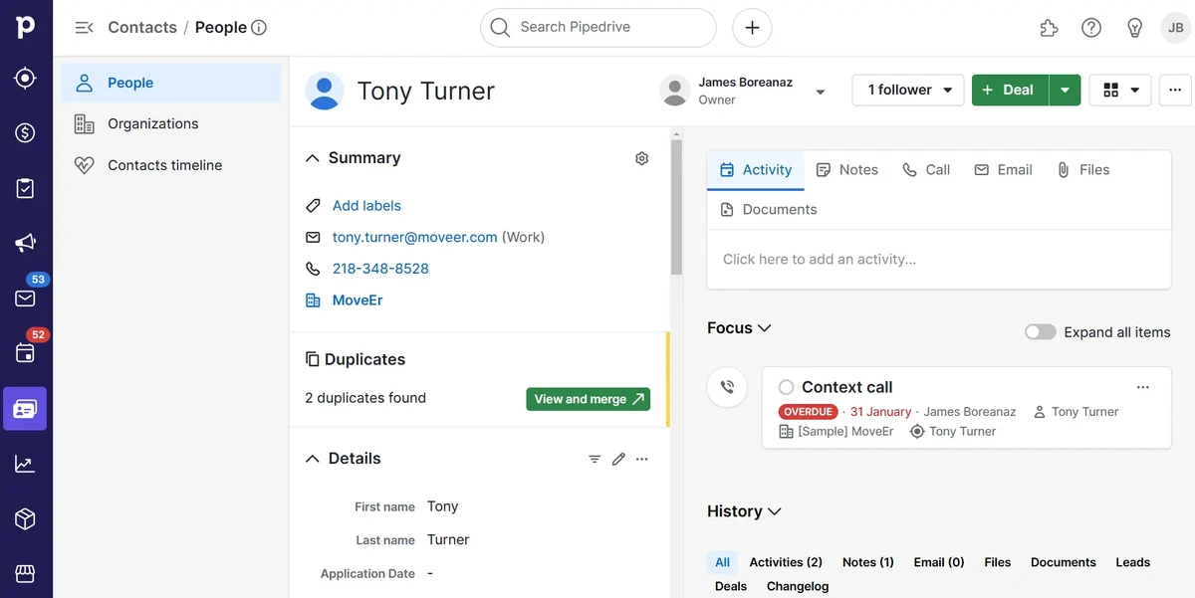This screenshot has width=1195, height=598.
Task: Open Summary settings gear icon
Action: [x=641, y=158]
